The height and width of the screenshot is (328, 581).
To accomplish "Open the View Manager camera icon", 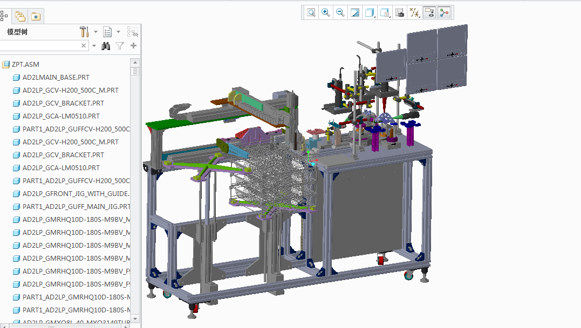I will pyautogui.click(x=399, y=12).
